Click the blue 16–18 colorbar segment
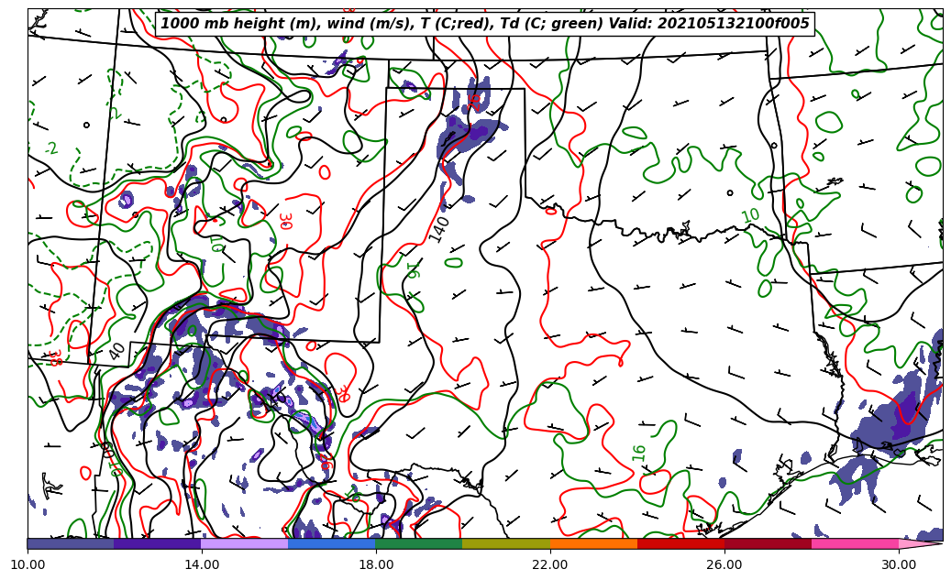The width and height of the screenshot is (951, 580). [x=332, y=543]
